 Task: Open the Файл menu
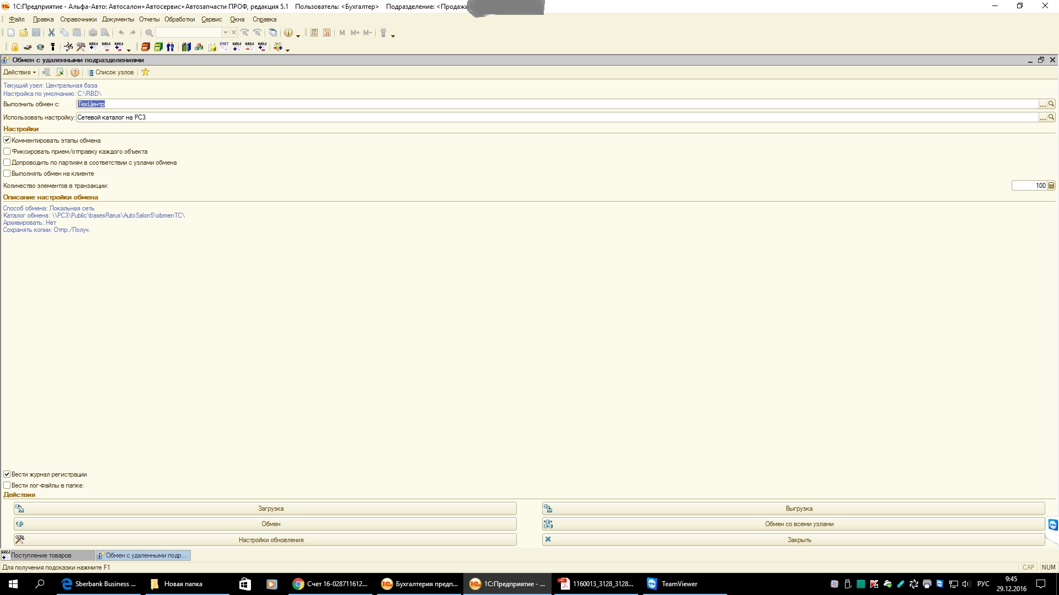point(17,19)
